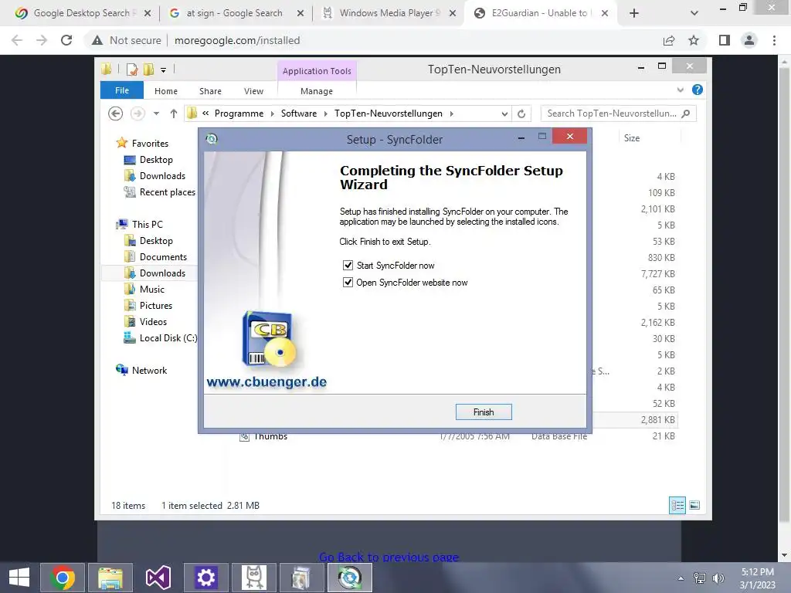Click the Size column header
Image resolution: width=791 pixels, height=593 pixels.
coord(649,137)
